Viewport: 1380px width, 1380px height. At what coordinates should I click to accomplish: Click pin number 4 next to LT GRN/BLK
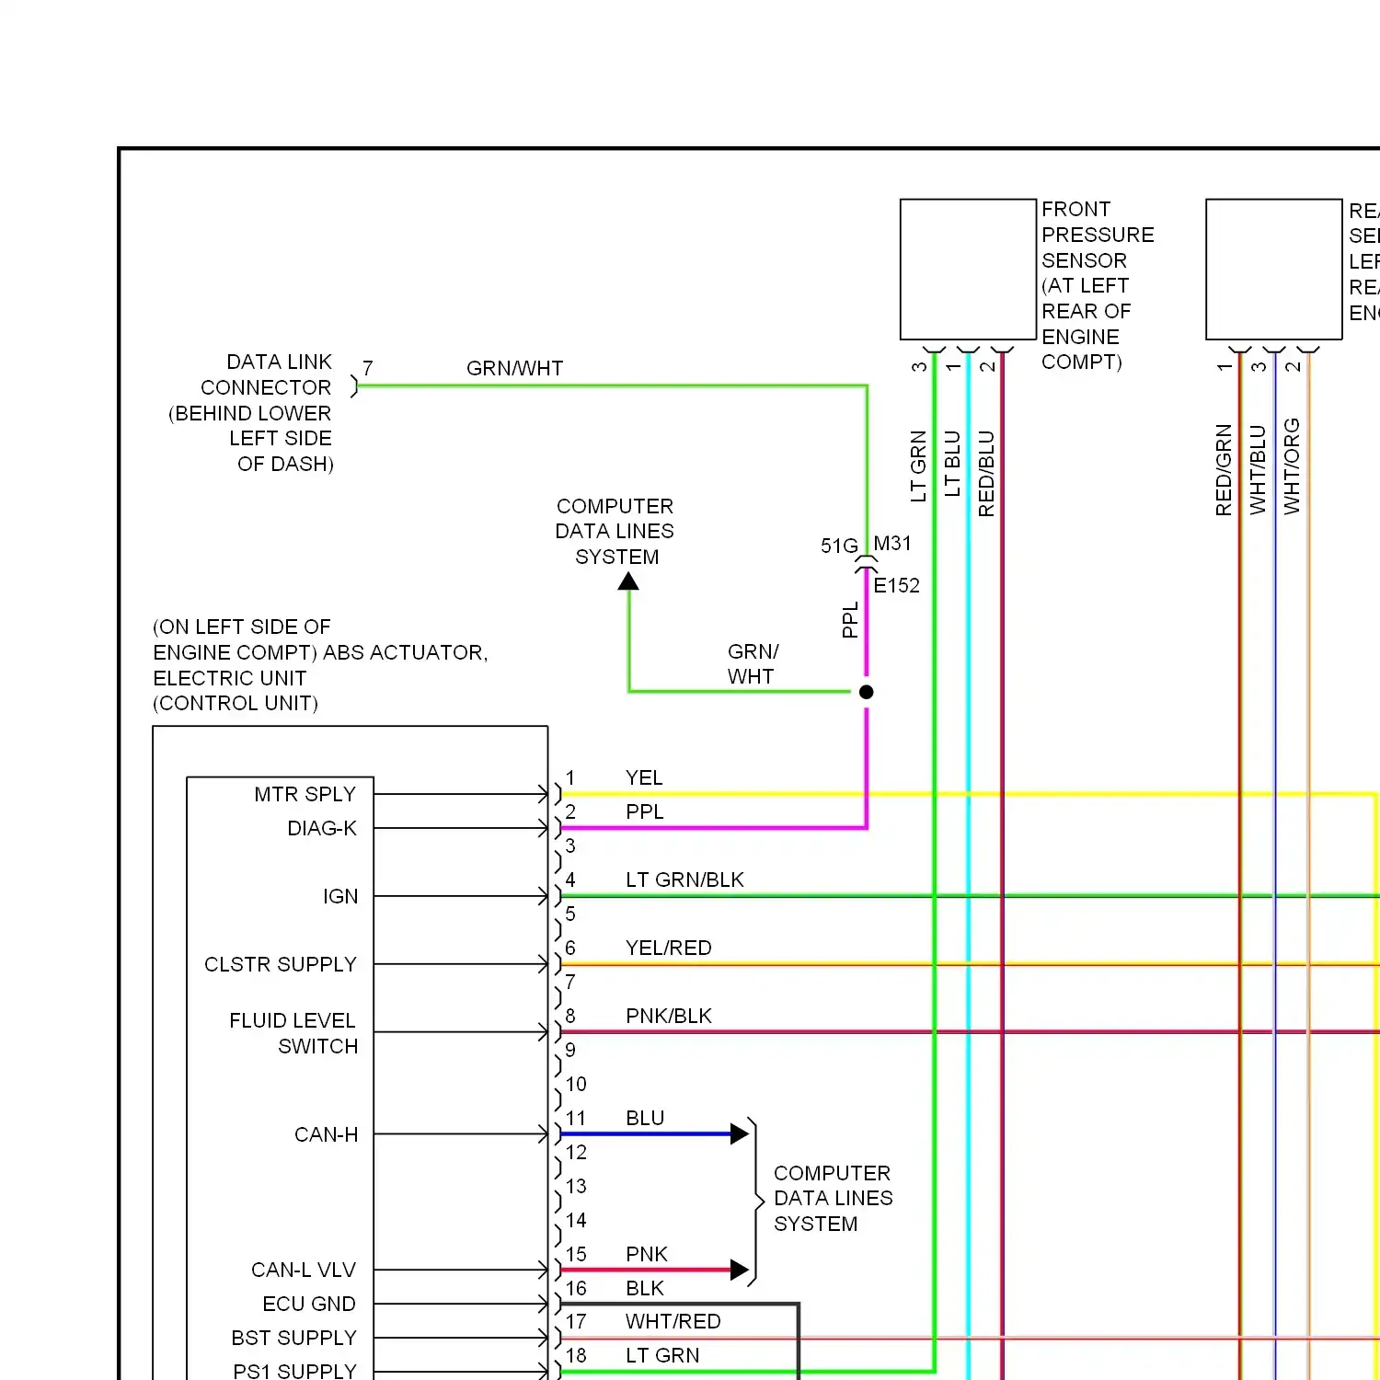[570, 880]
